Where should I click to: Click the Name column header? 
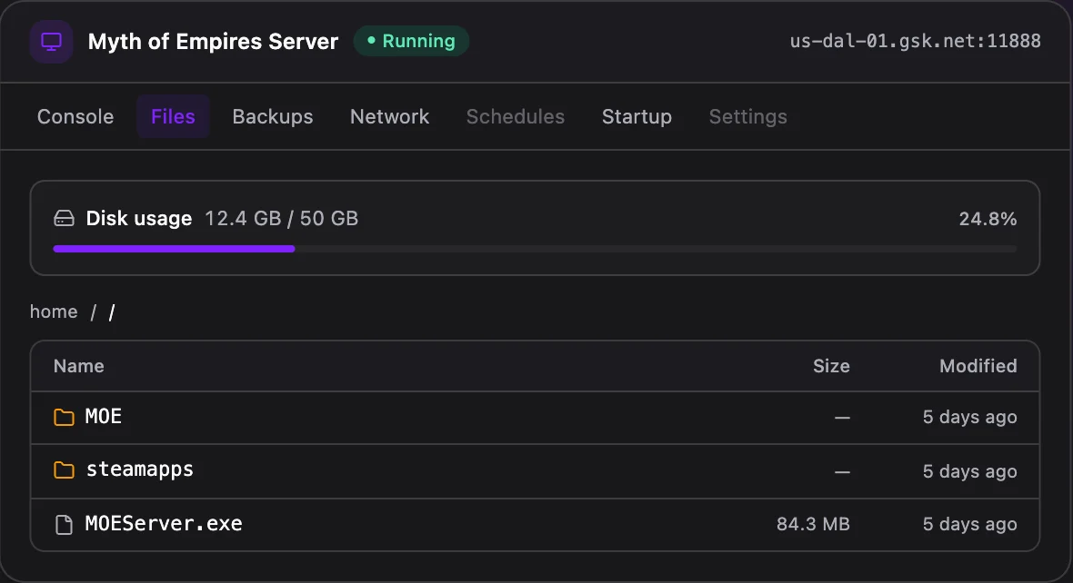click(79, 366)
